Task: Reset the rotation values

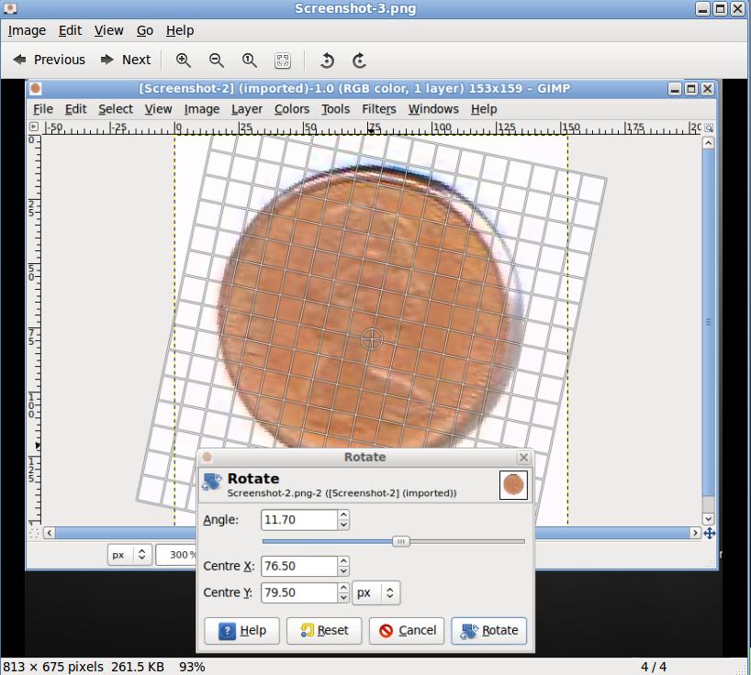Action: coord(324,630)
